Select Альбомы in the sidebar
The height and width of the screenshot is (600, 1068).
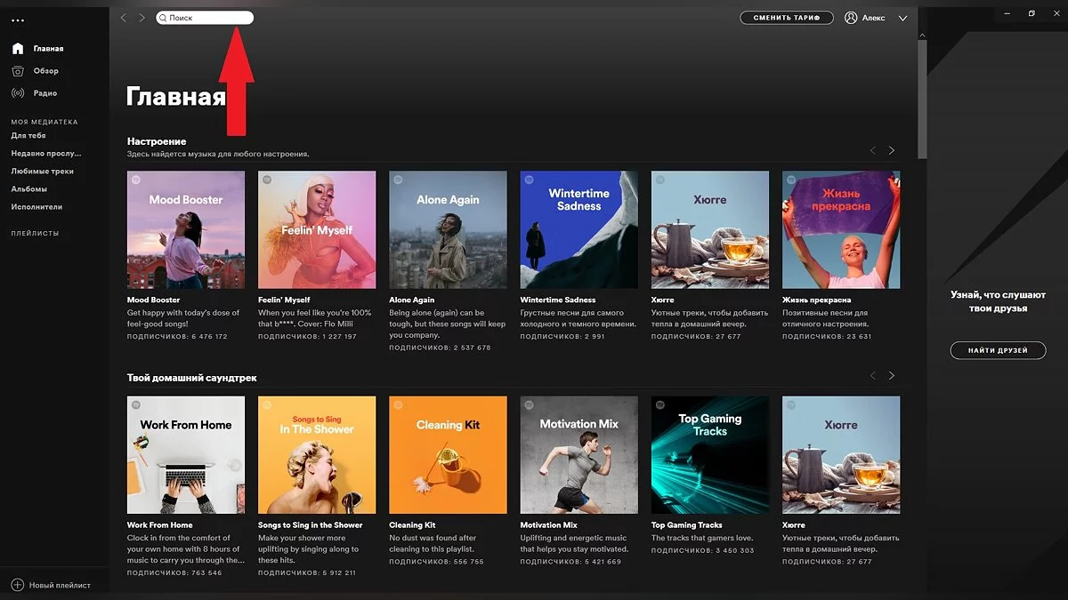(29, 189)
